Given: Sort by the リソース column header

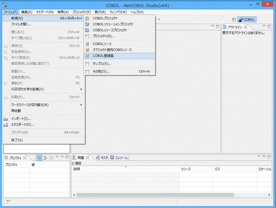Looking at the screenshot, I should pos(196,169).
